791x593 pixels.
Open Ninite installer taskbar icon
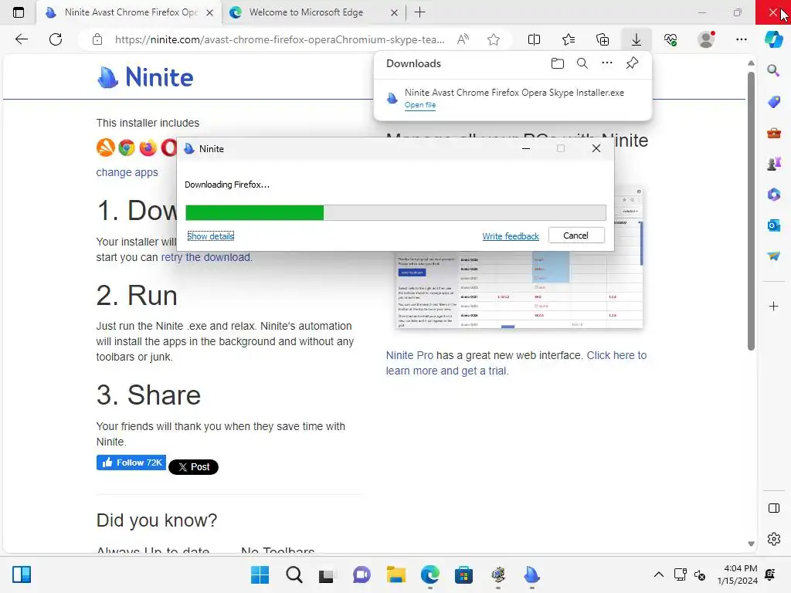coord(531,574)
